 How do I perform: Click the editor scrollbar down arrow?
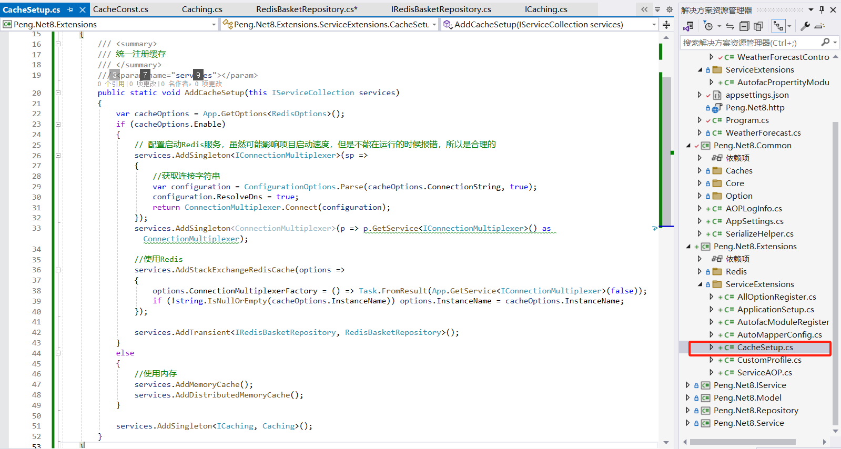coord(666,443)
